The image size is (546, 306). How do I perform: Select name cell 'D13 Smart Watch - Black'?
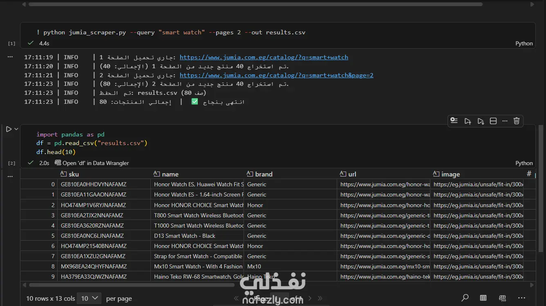click(x=197, y=236)
